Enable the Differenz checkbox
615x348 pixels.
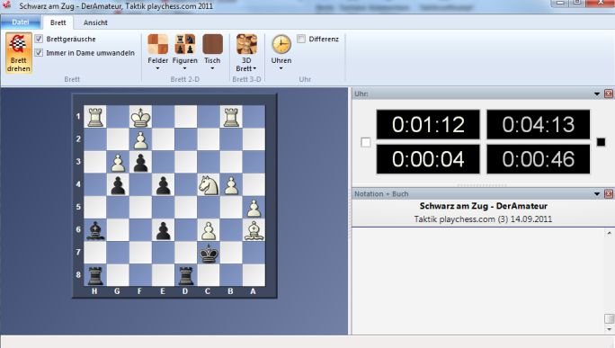pyautogui.click(x=301, y=39)
